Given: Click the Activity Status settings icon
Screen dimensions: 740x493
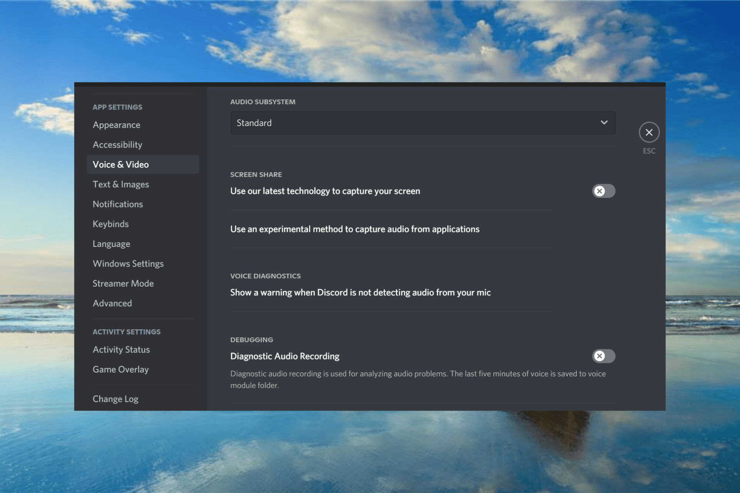Looking at the screenshot, I should click(x=121, y=349).
